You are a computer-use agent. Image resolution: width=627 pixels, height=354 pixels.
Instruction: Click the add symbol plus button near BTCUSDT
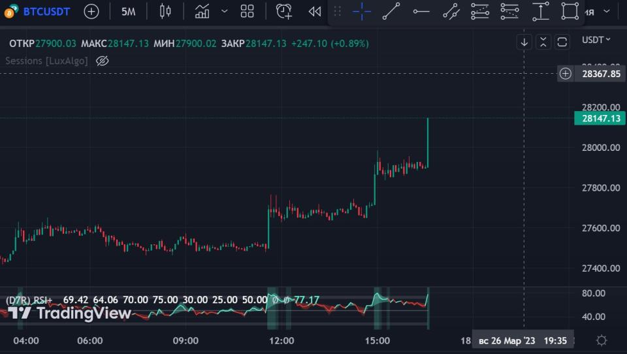(x=91, y=11)
